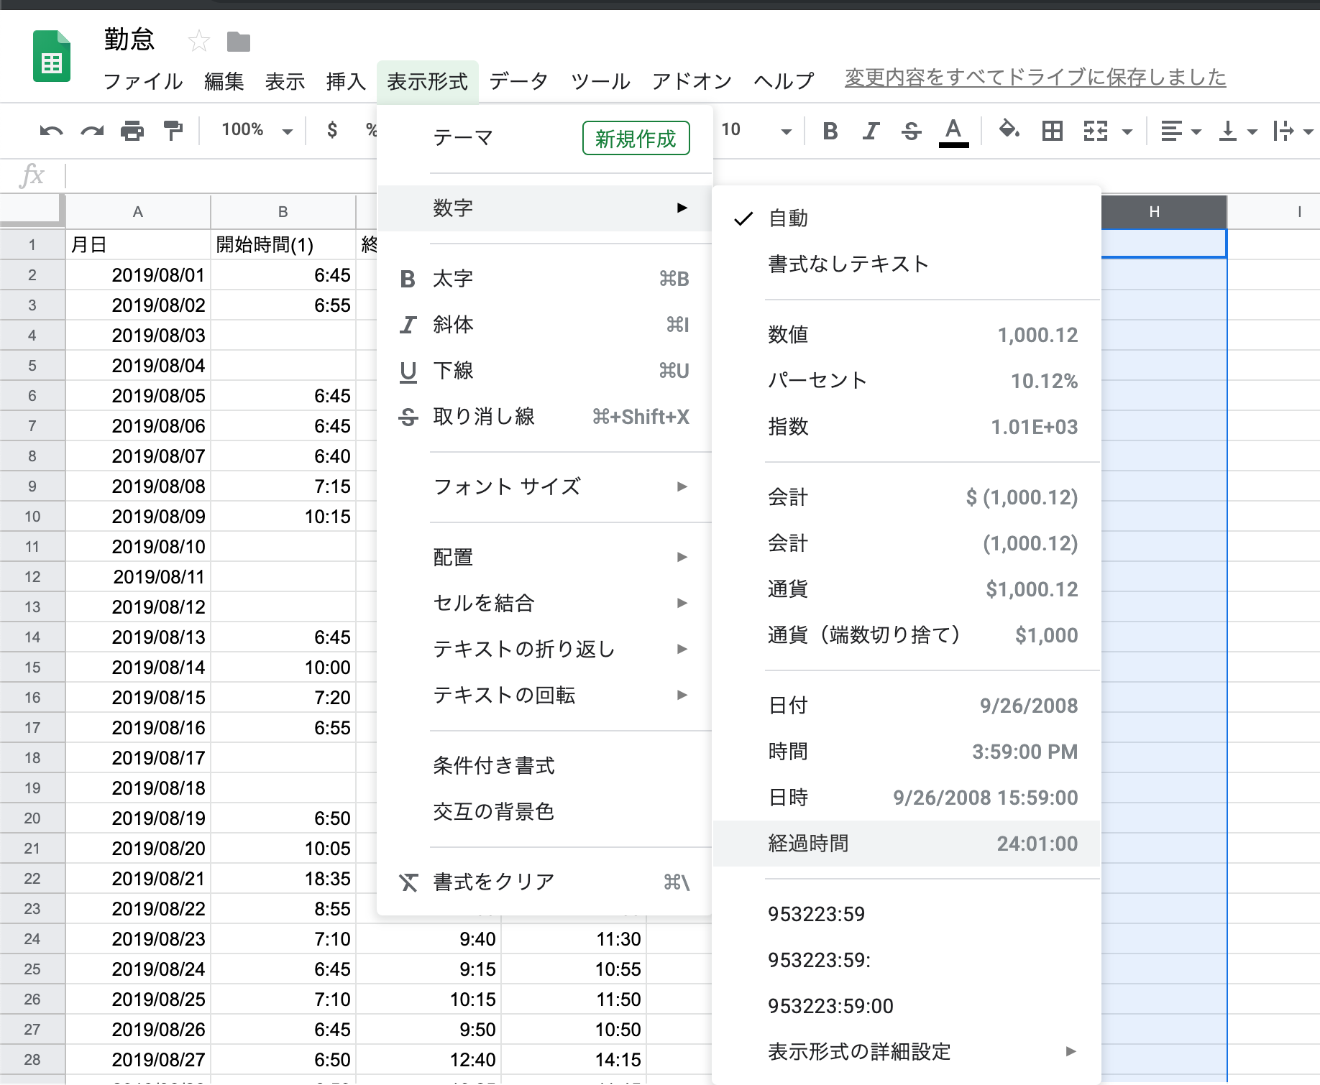Expand the 配置 submenu
The width and height of the screenshot is (1320, 1085).
coord(544,558)
